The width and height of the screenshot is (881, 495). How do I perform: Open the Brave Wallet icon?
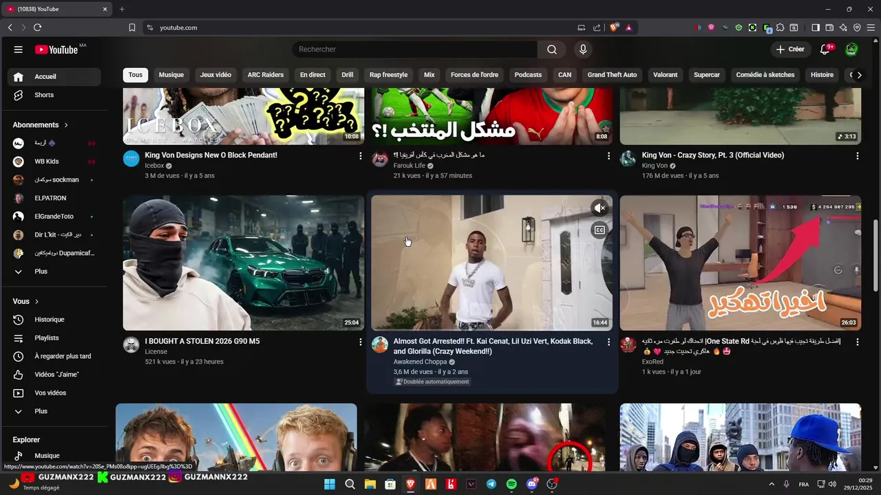[829, 27]
